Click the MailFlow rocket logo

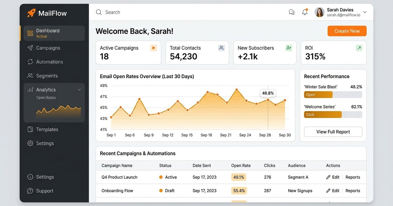click(31, 13)
